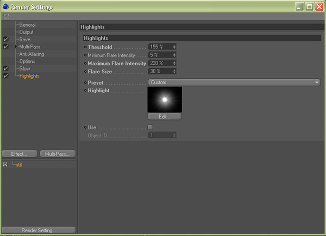Click the Edit button under the highlight preview
This screenshot has height=236, width=326.
(165, 117)
